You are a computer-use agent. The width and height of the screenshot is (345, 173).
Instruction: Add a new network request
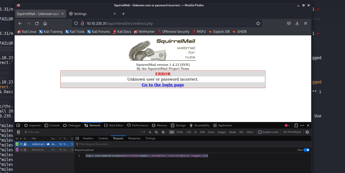150,132
